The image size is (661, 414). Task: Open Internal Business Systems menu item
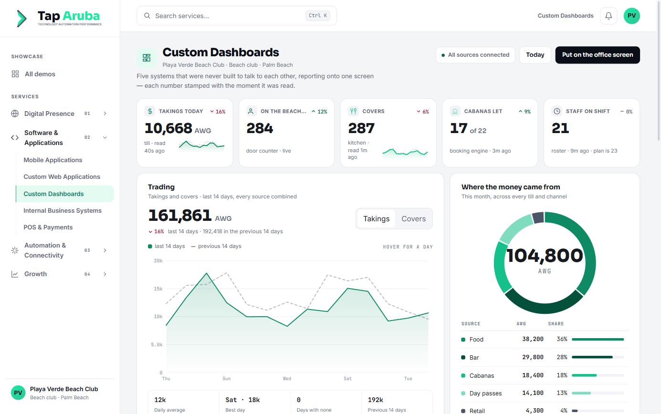tap(63, 210)
